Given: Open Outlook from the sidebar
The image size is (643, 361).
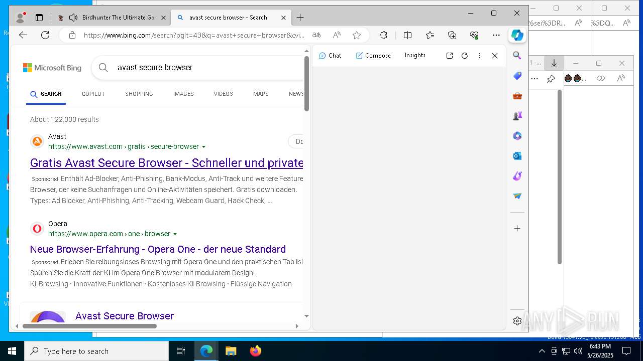Looking at the screenshot, I should (517, 156).
